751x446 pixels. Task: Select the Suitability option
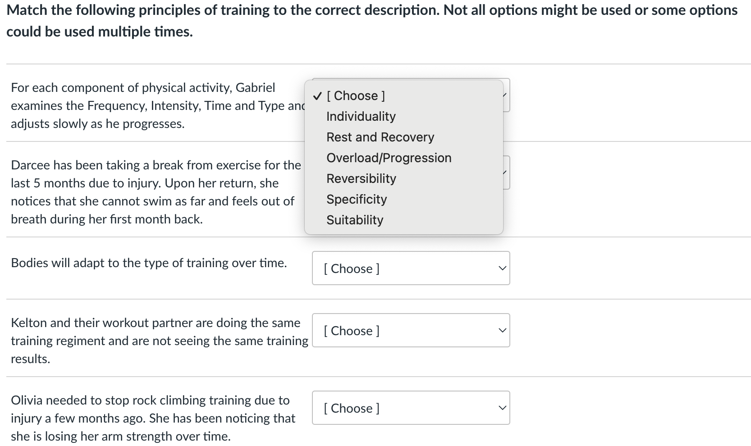coord(355,220)
